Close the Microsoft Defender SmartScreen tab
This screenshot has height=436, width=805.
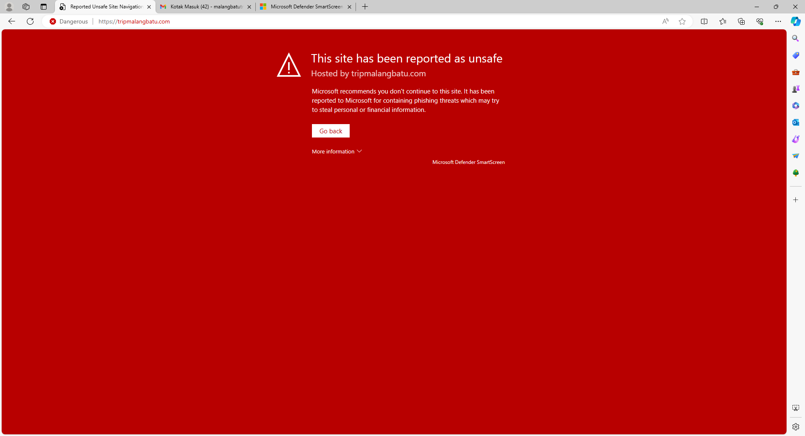click(x=349, y=7)
